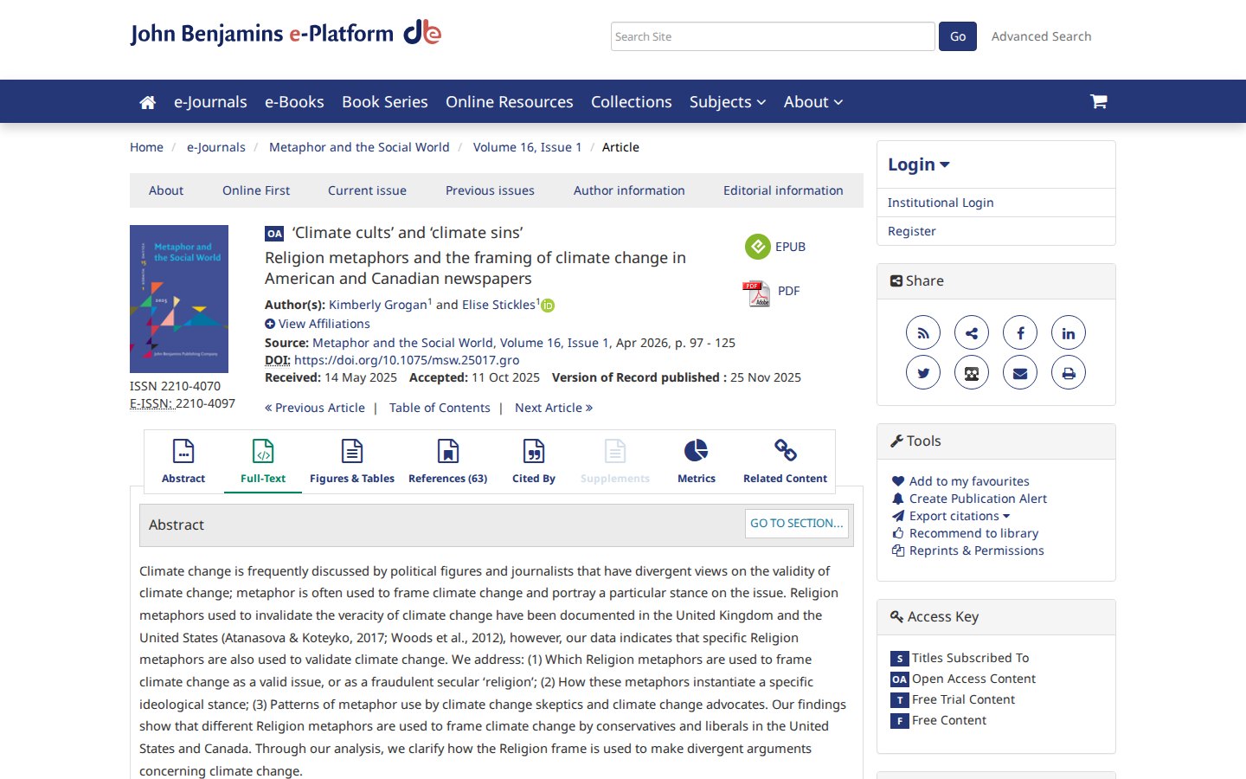Open the shopping cart icon
The width and height of the screenshot is (1246, 779).
pyautogui.click(x=1099, y=101)
